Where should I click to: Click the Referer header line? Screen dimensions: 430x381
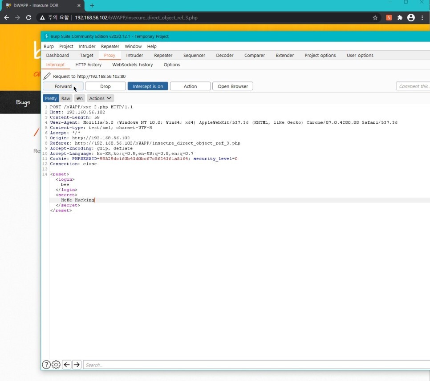pyautogui.click(x=145, y=143)
